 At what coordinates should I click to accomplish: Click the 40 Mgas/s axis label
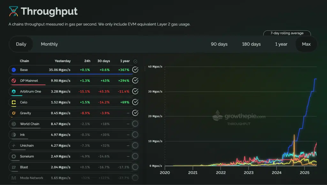(155, 67)
